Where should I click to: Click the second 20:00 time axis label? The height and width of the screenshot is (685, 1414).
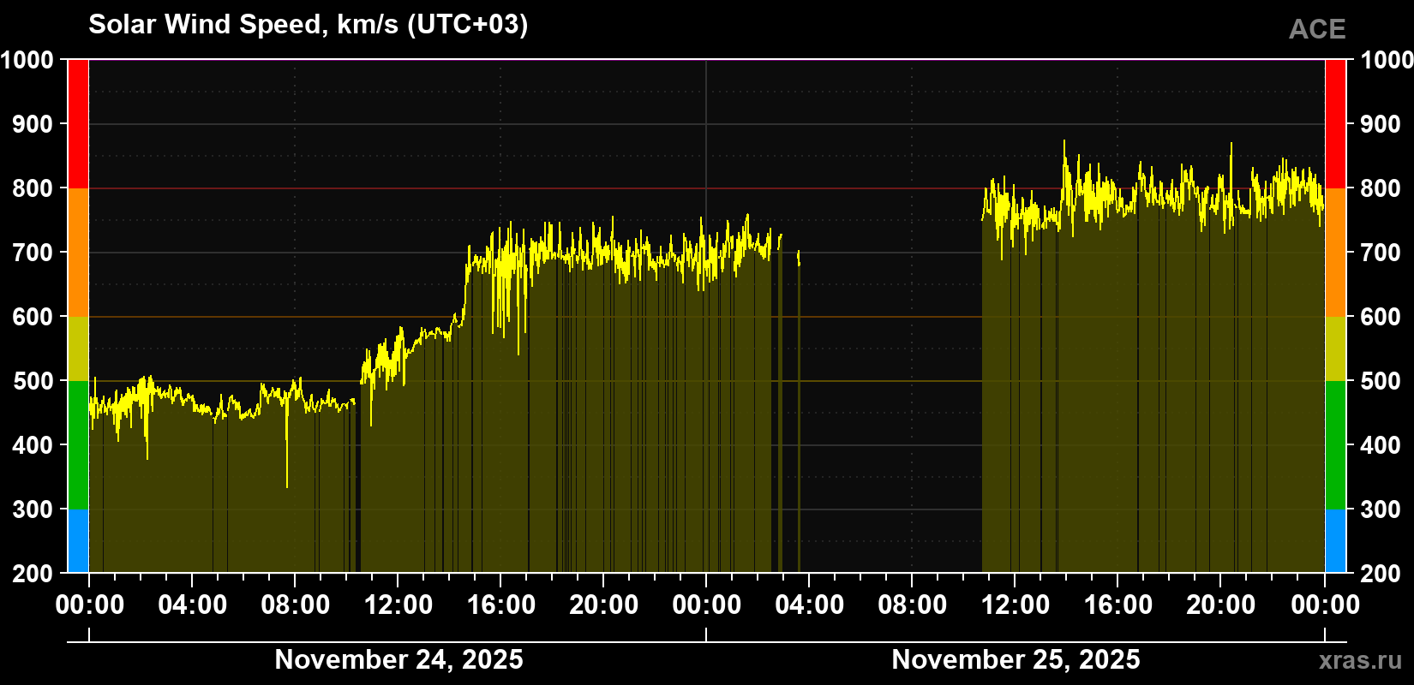1221,605
